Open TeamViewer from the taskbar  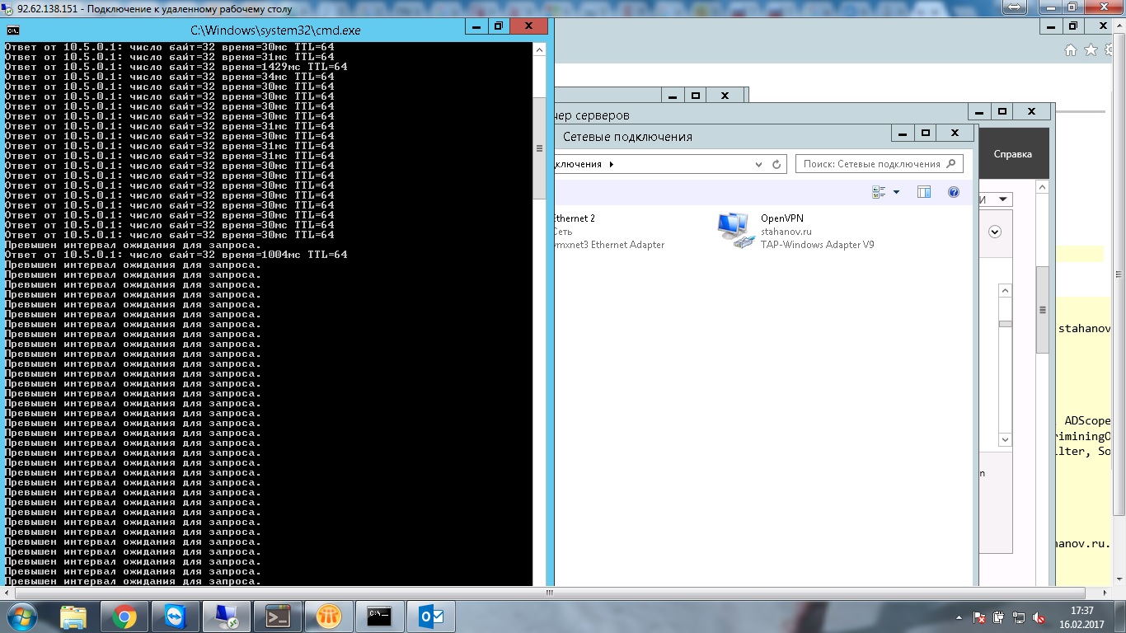[176, 617]
